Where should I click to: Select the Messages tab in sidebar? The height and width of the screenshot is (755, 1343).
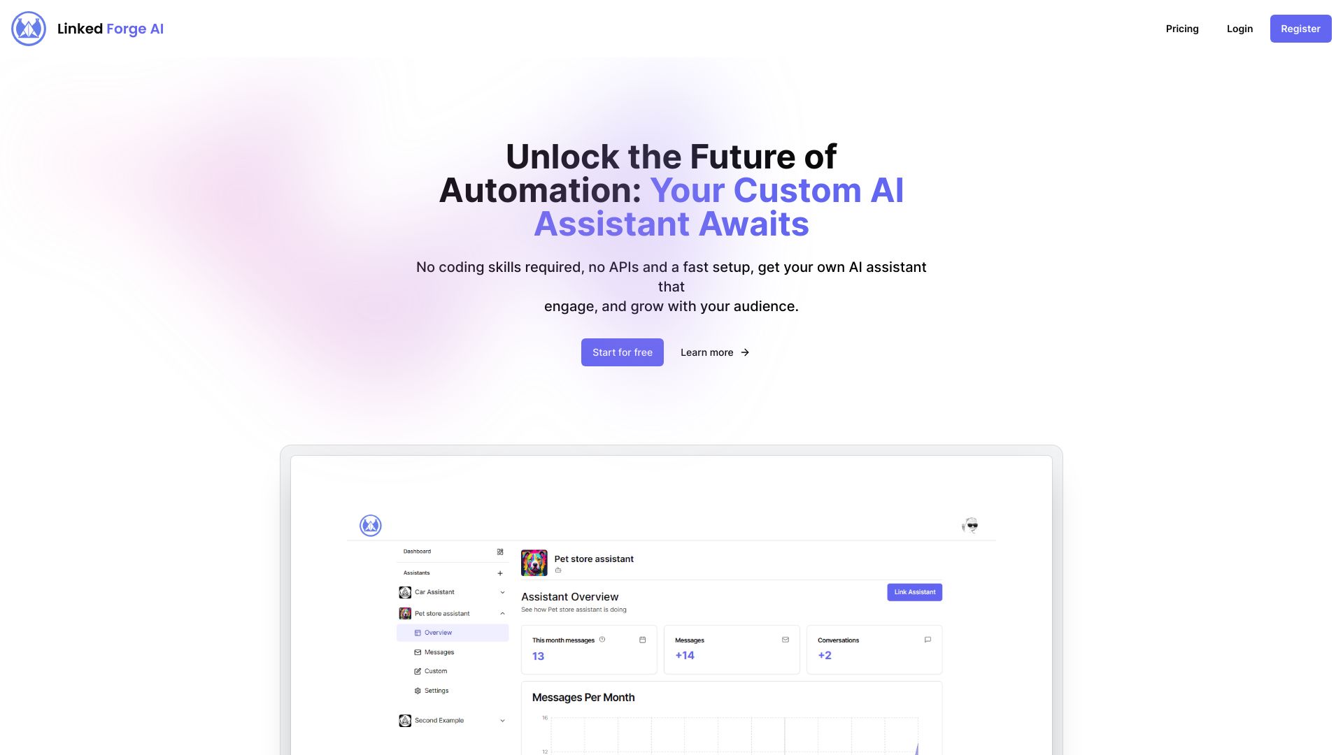click(439, 652)
